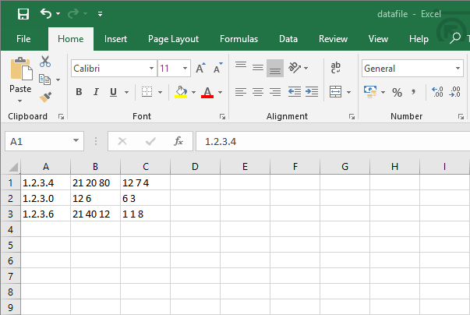
Task: Increase indent
Action: (312, 92)
